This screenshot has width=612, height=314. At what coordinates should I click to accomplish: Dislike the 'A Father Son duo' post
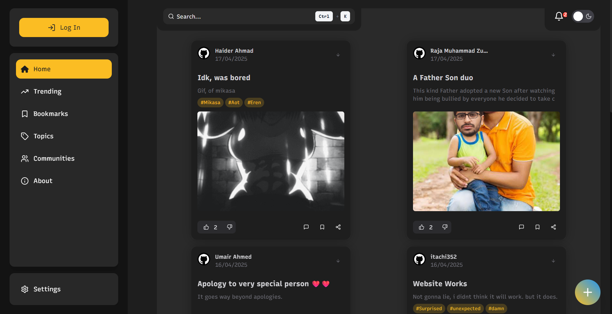tap(445, 227)
